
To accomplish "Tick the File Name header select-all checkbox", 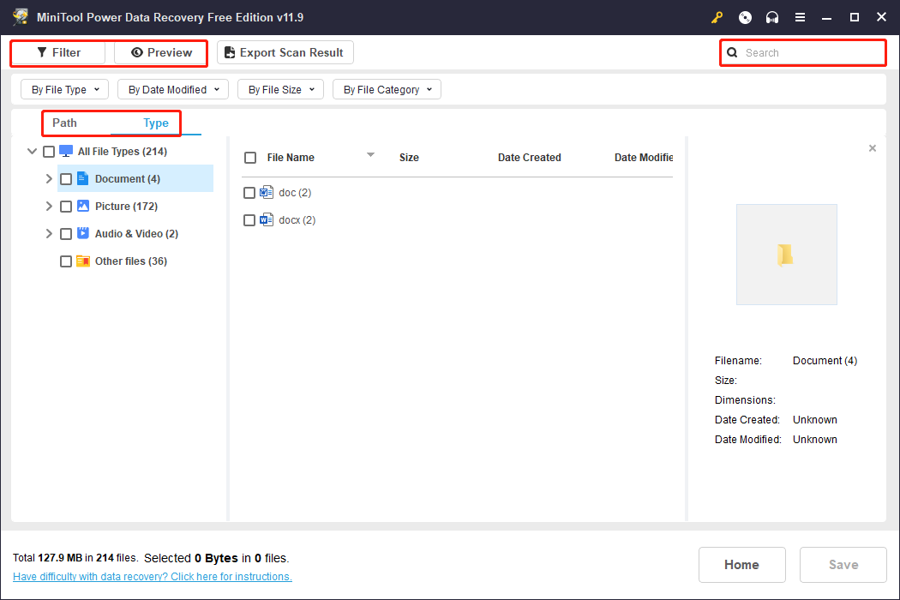I will 250,158.
